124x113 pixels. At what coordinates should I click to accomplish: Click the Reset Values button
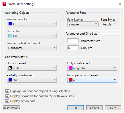click(x=11, y=108)
